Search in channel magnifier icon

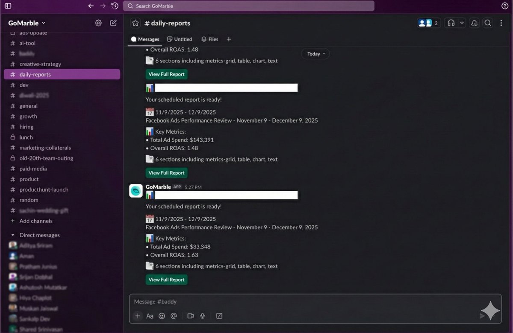[x=488, y=23]
